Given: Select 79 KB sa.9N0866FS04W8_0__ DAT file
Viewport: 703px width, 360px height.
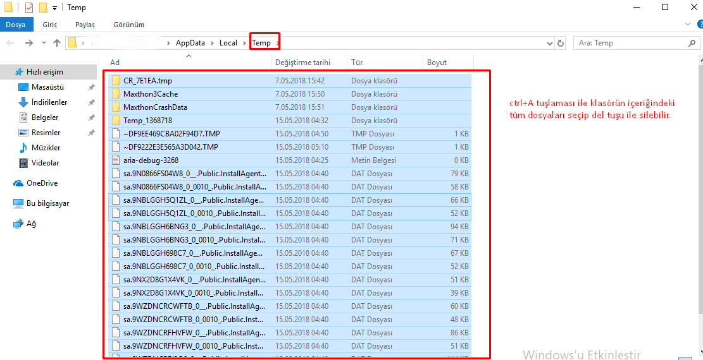Looking at the screenshot, I should click(290, 174).
